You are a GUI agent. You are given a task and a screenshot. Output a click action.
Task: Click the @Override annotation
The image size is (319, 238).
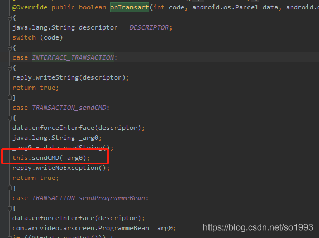pyautogui.click(x=30, y=7)
